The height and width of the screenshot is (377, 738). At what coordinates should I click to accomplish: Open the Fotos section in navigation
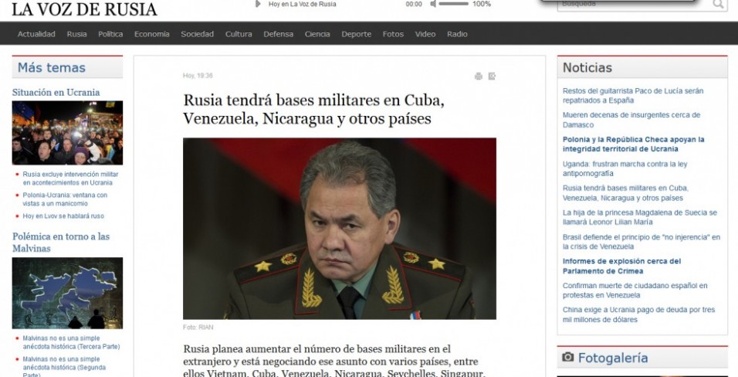click(x=393, y=34)
